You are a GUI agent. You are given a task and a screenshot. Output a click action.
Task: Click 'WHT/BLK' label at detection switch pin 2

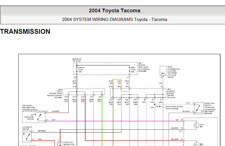(x=186, y=111)
